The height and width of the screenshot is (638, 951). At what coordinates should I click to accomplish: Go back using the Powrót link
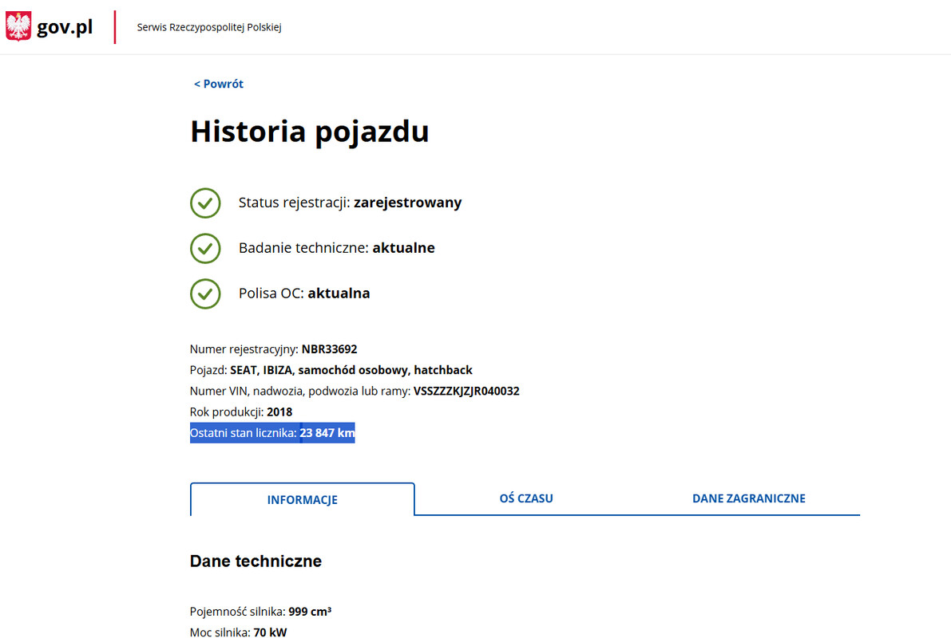tap(219, 84)
